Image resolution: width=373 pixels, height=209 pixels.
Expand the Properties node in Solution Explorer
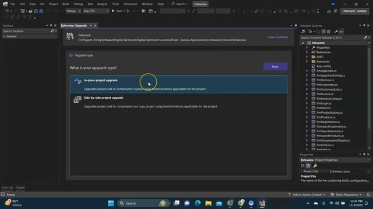[x=307, y=48]
